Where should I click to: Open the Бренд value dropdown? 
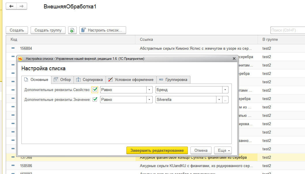[x=225, y=90]
